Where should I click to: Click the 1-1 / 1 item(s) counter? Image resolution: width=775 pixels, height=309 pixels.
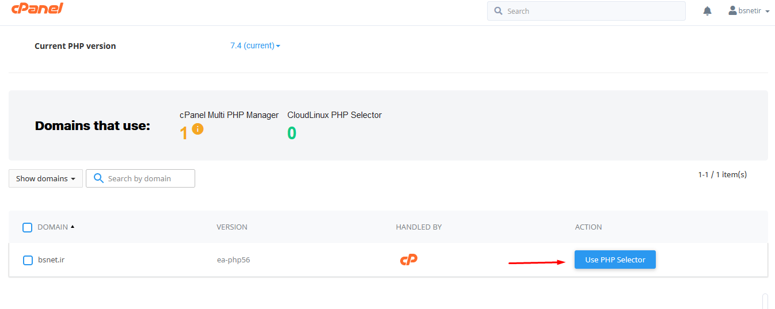(x=723, y=174)
